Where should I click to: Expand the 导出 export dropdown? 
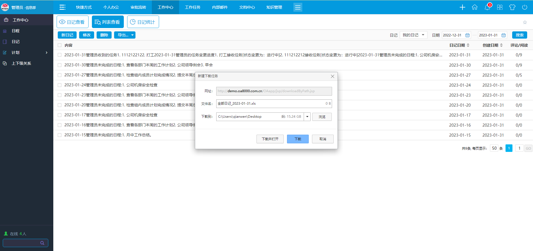click(x=125, y=35)
